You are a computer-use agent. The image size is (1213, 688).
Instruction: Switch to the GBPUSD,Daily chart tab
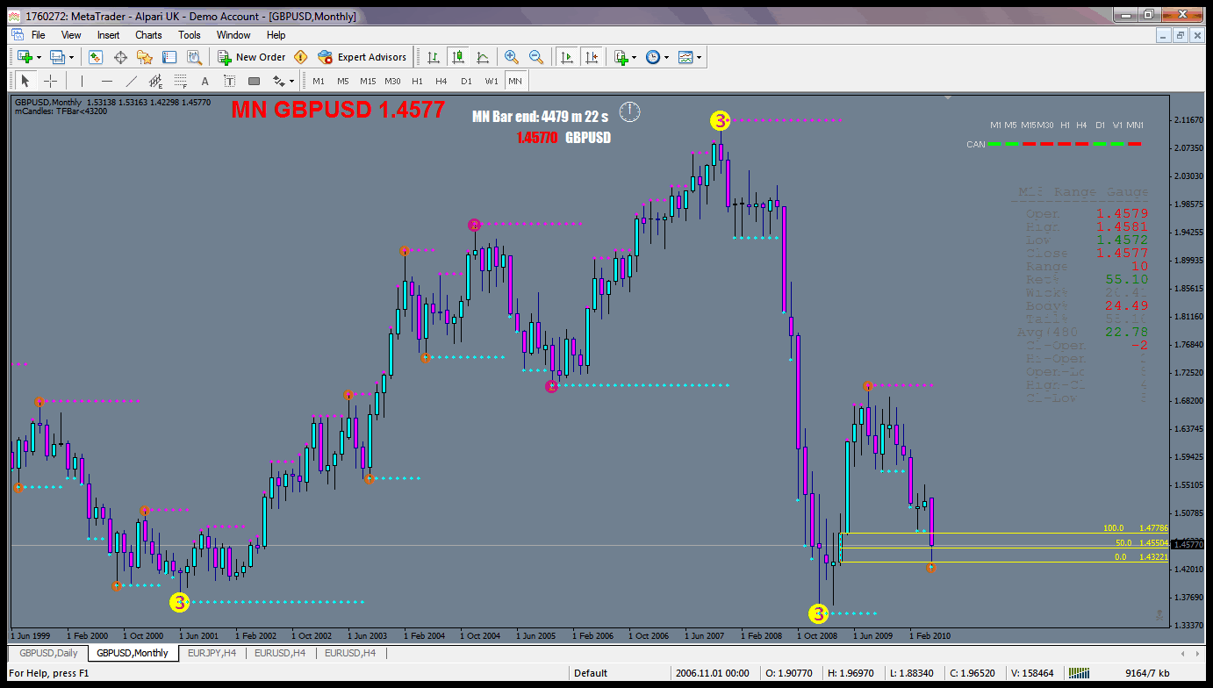click(x=48, y=653)
